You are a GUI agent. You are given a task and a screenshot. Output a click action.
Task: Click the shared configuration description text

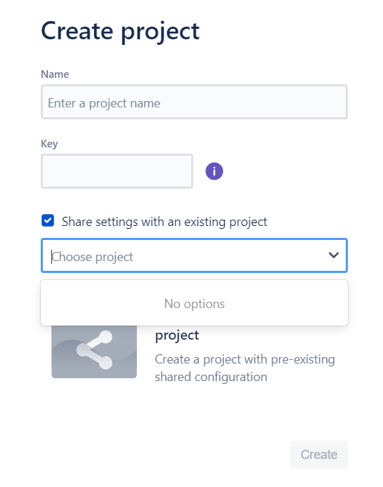click(x=245, y=368)
